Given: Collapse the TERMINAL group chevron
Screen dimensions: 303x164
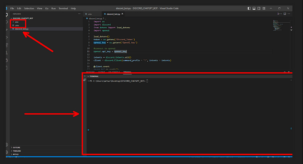Looking at the screenshot, I should click(88, 76).
